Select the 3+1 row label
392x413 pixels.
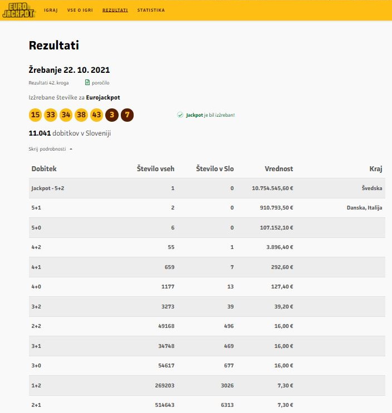(36, 346)
